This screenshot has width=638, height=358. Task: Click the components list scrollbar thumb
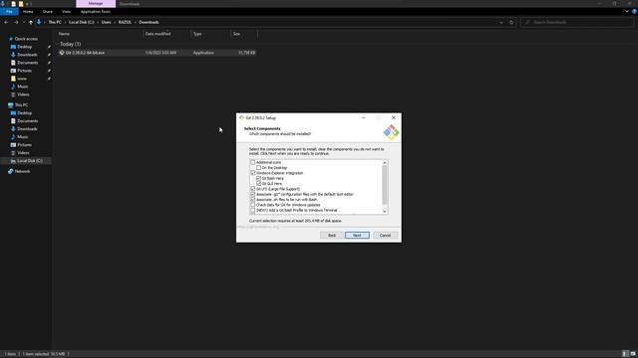pyautogui.click(x=385, y=185)
